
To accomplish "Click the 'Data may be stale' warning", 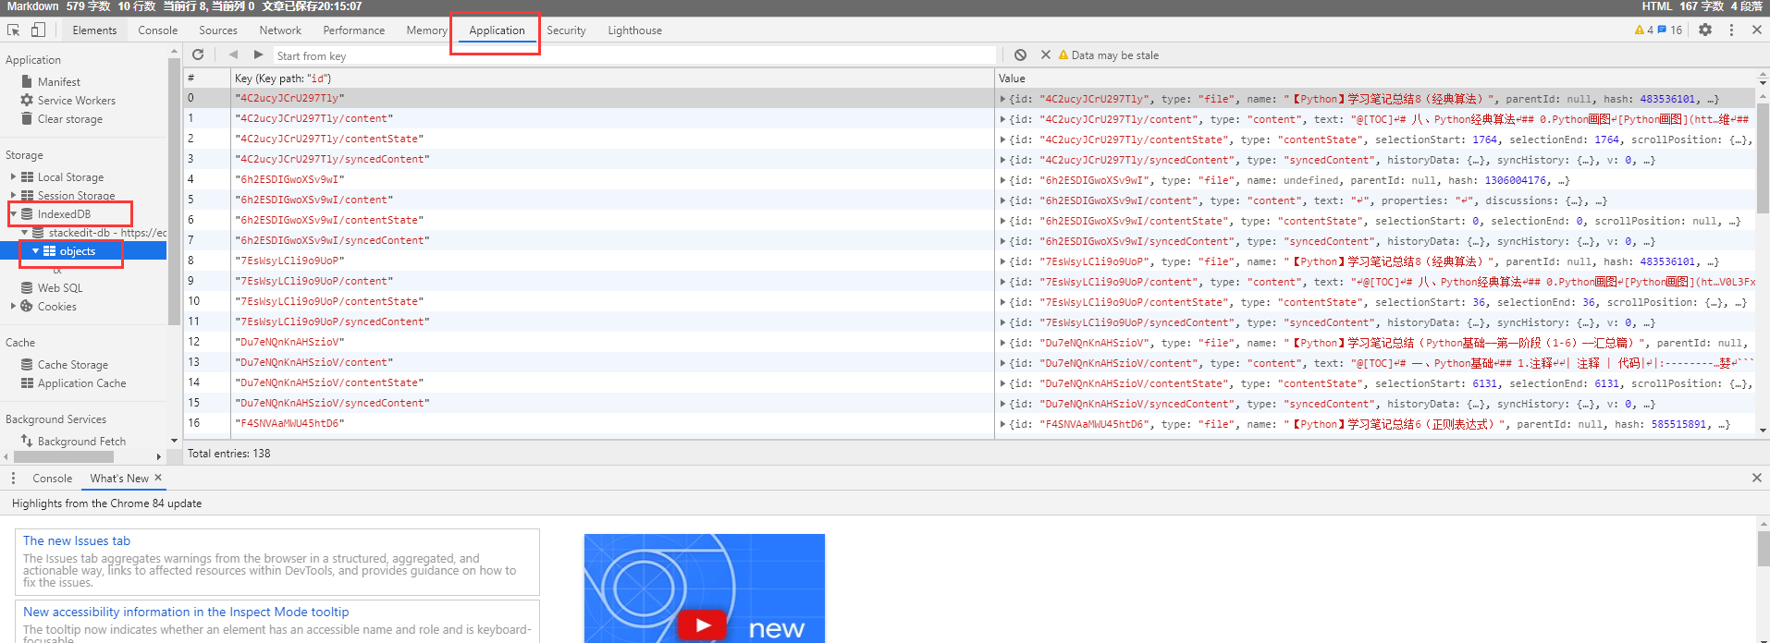I will tap(1108, 55).
